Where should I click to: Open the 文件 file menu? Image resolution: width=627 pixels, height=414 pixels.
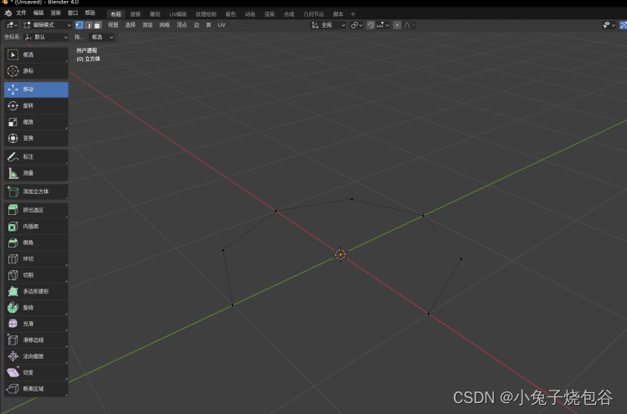(x=21, y=13)
